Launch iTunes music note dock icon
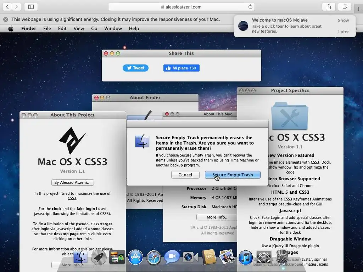Screen dimensions: 363x272 (245, 257)
